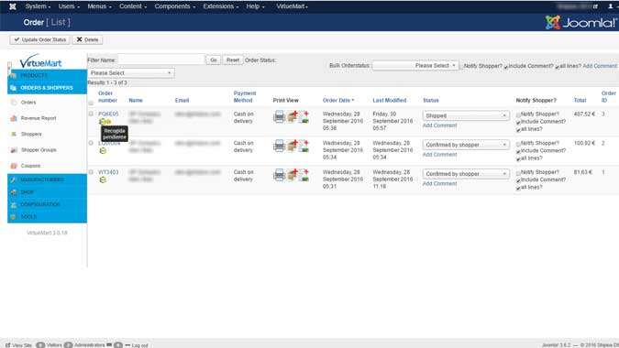Click the Filter Name input field
This screenshot has height=348, width=619.
tap(161, 60)
